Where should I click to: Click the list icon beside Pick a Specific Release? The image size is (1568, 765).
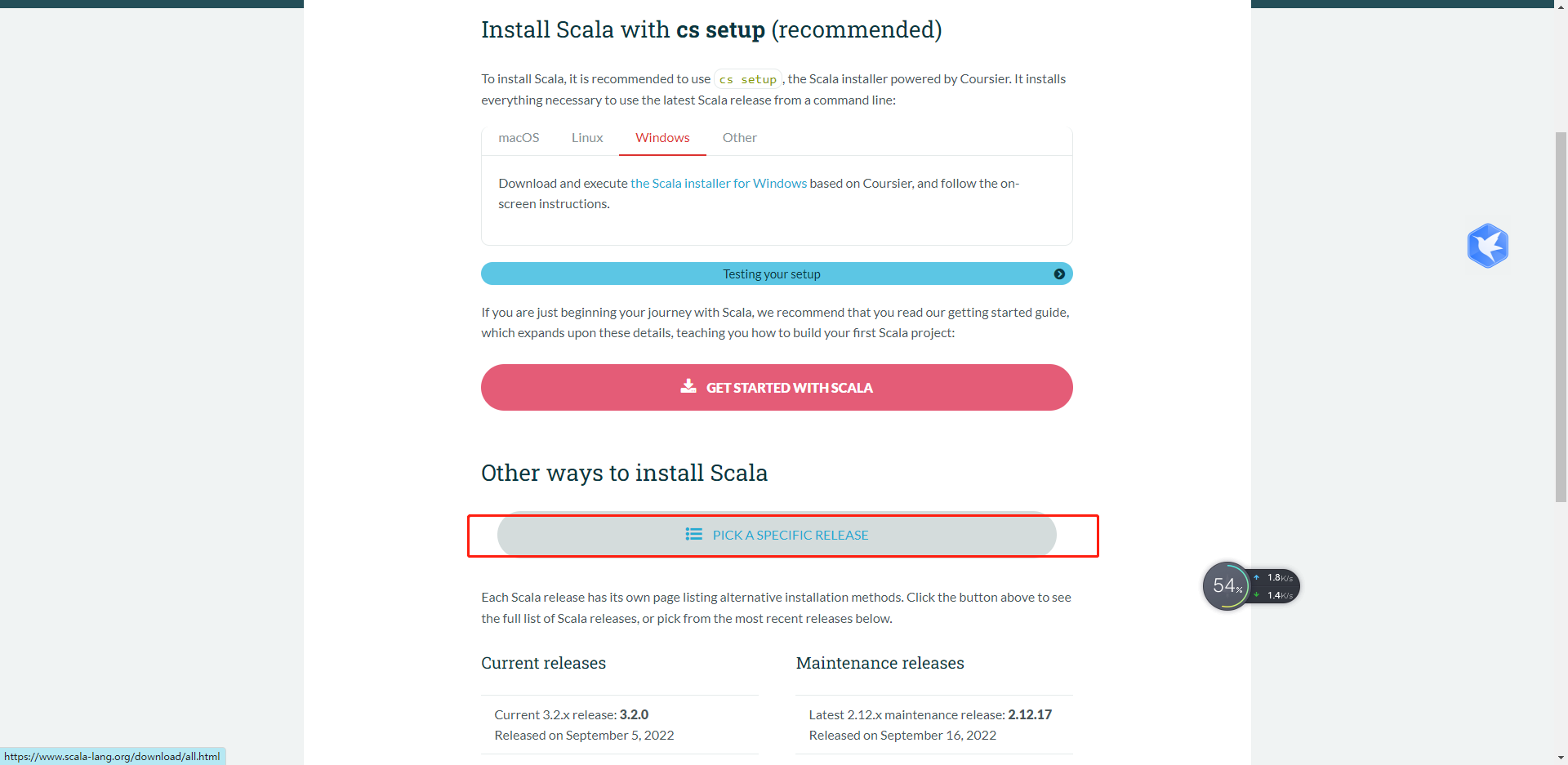click(x=693, y=534)
